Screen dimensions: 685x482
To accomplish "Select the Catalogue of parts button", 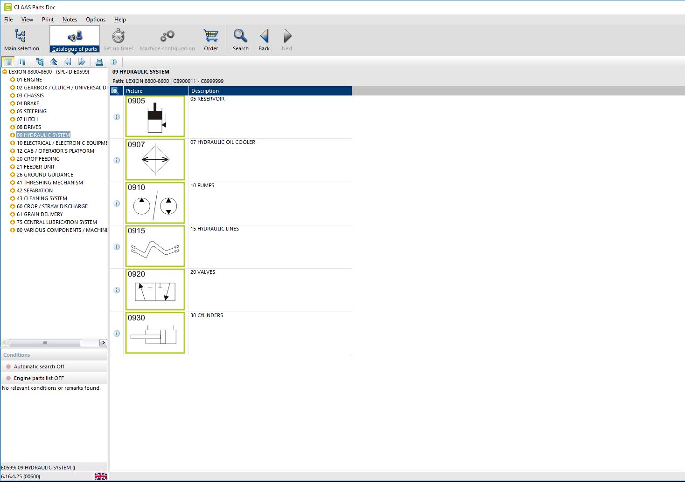I will tap(75, 40).
